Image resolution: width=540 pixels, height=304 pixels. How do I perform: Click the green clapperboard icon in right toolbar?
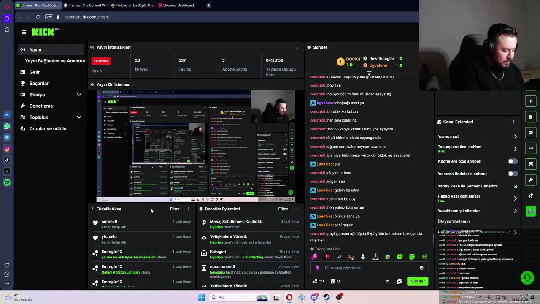pyautogui.click(x=531, y=211)
